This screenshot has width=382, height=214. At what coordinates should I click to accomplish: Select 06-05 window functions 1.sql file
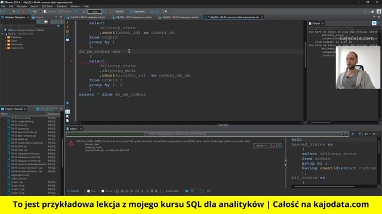(26, 168)
